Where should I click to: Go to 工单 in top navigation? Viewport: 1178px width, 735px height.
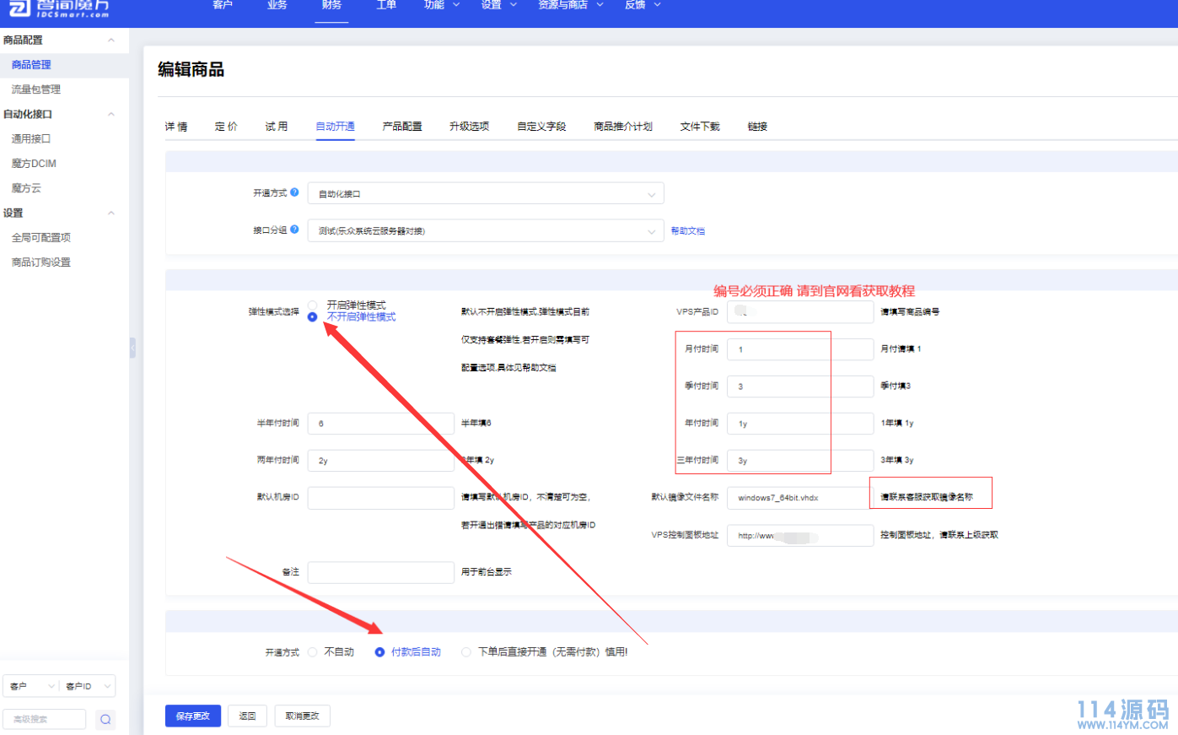pos(386,5)
